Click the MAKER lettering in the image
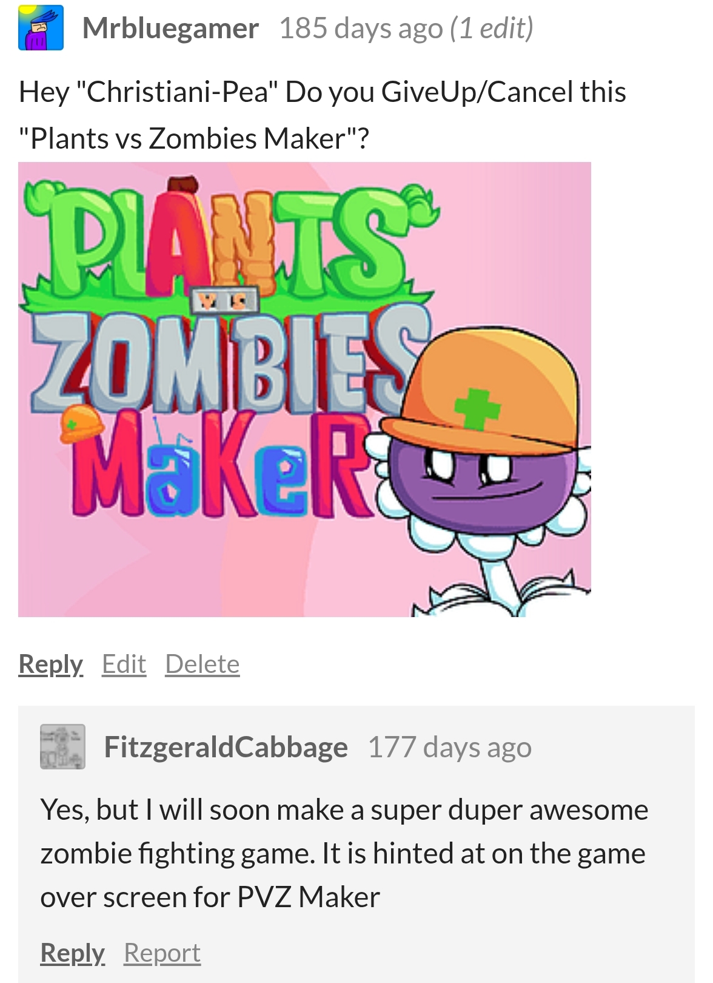 [x=221, y=464]
